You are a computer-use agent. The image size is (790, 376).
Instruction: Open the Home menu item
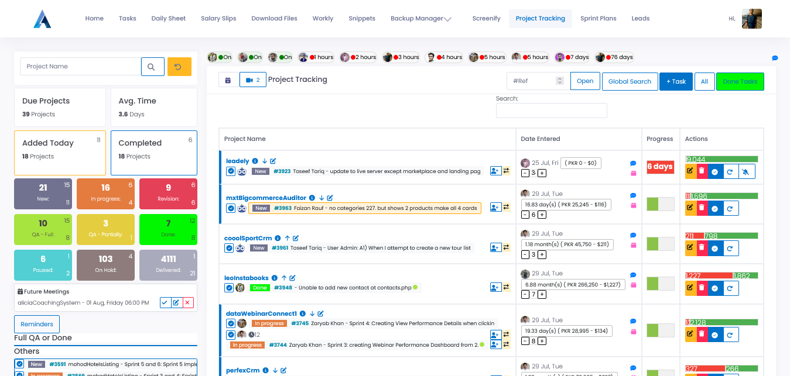94,19
